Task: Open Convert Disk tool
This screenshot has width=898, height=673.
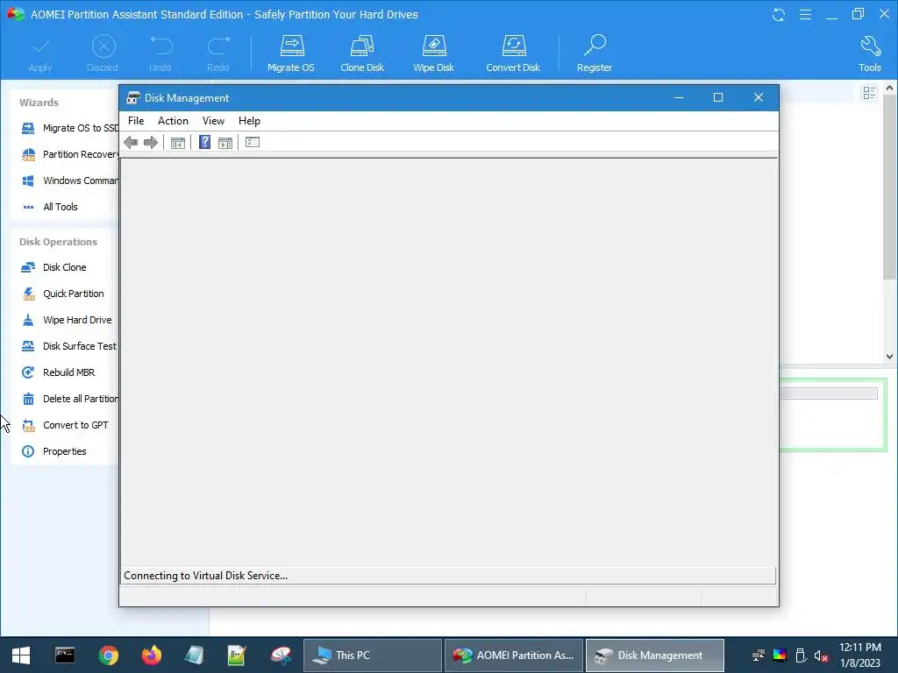Action: pos(513,53)
